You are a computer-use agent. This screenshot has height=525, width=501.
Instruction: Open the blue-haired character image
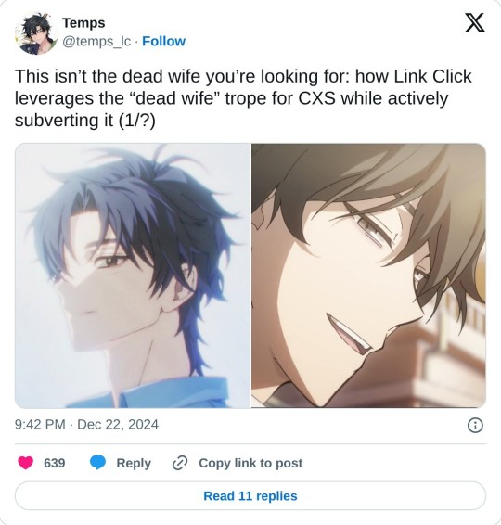click(x=133, y=275)
